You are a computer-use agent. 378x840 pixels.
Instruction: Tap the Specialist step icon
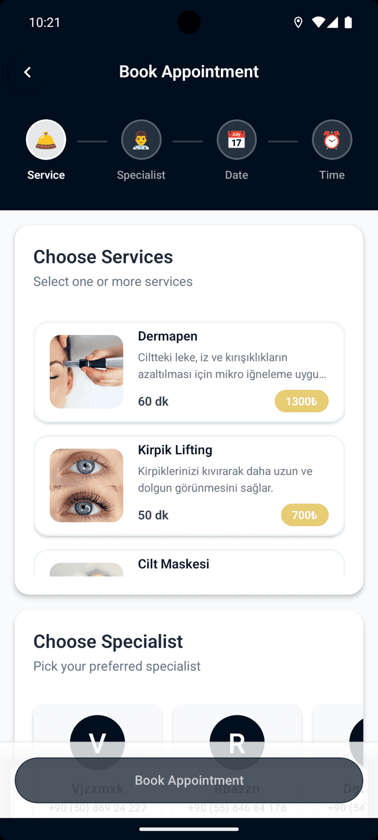click(x=141, y=140)
